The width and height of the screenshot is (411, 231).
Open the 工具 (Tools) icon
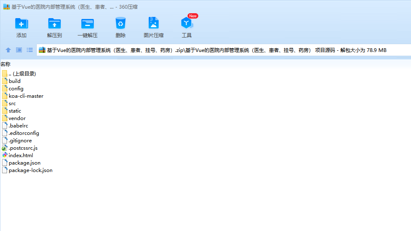[x=187, y=23]
